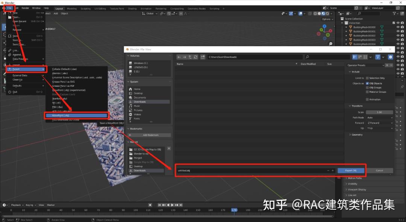Select material preview shading mode
The image size is (406, 222).
pyautogui.click(x=323, y=14)
